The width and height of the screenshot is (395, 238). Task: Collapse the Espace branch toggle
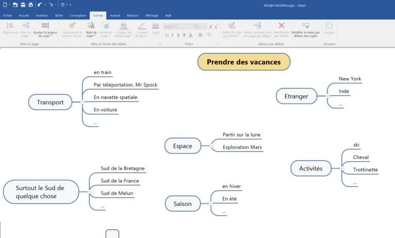point(211,146)
